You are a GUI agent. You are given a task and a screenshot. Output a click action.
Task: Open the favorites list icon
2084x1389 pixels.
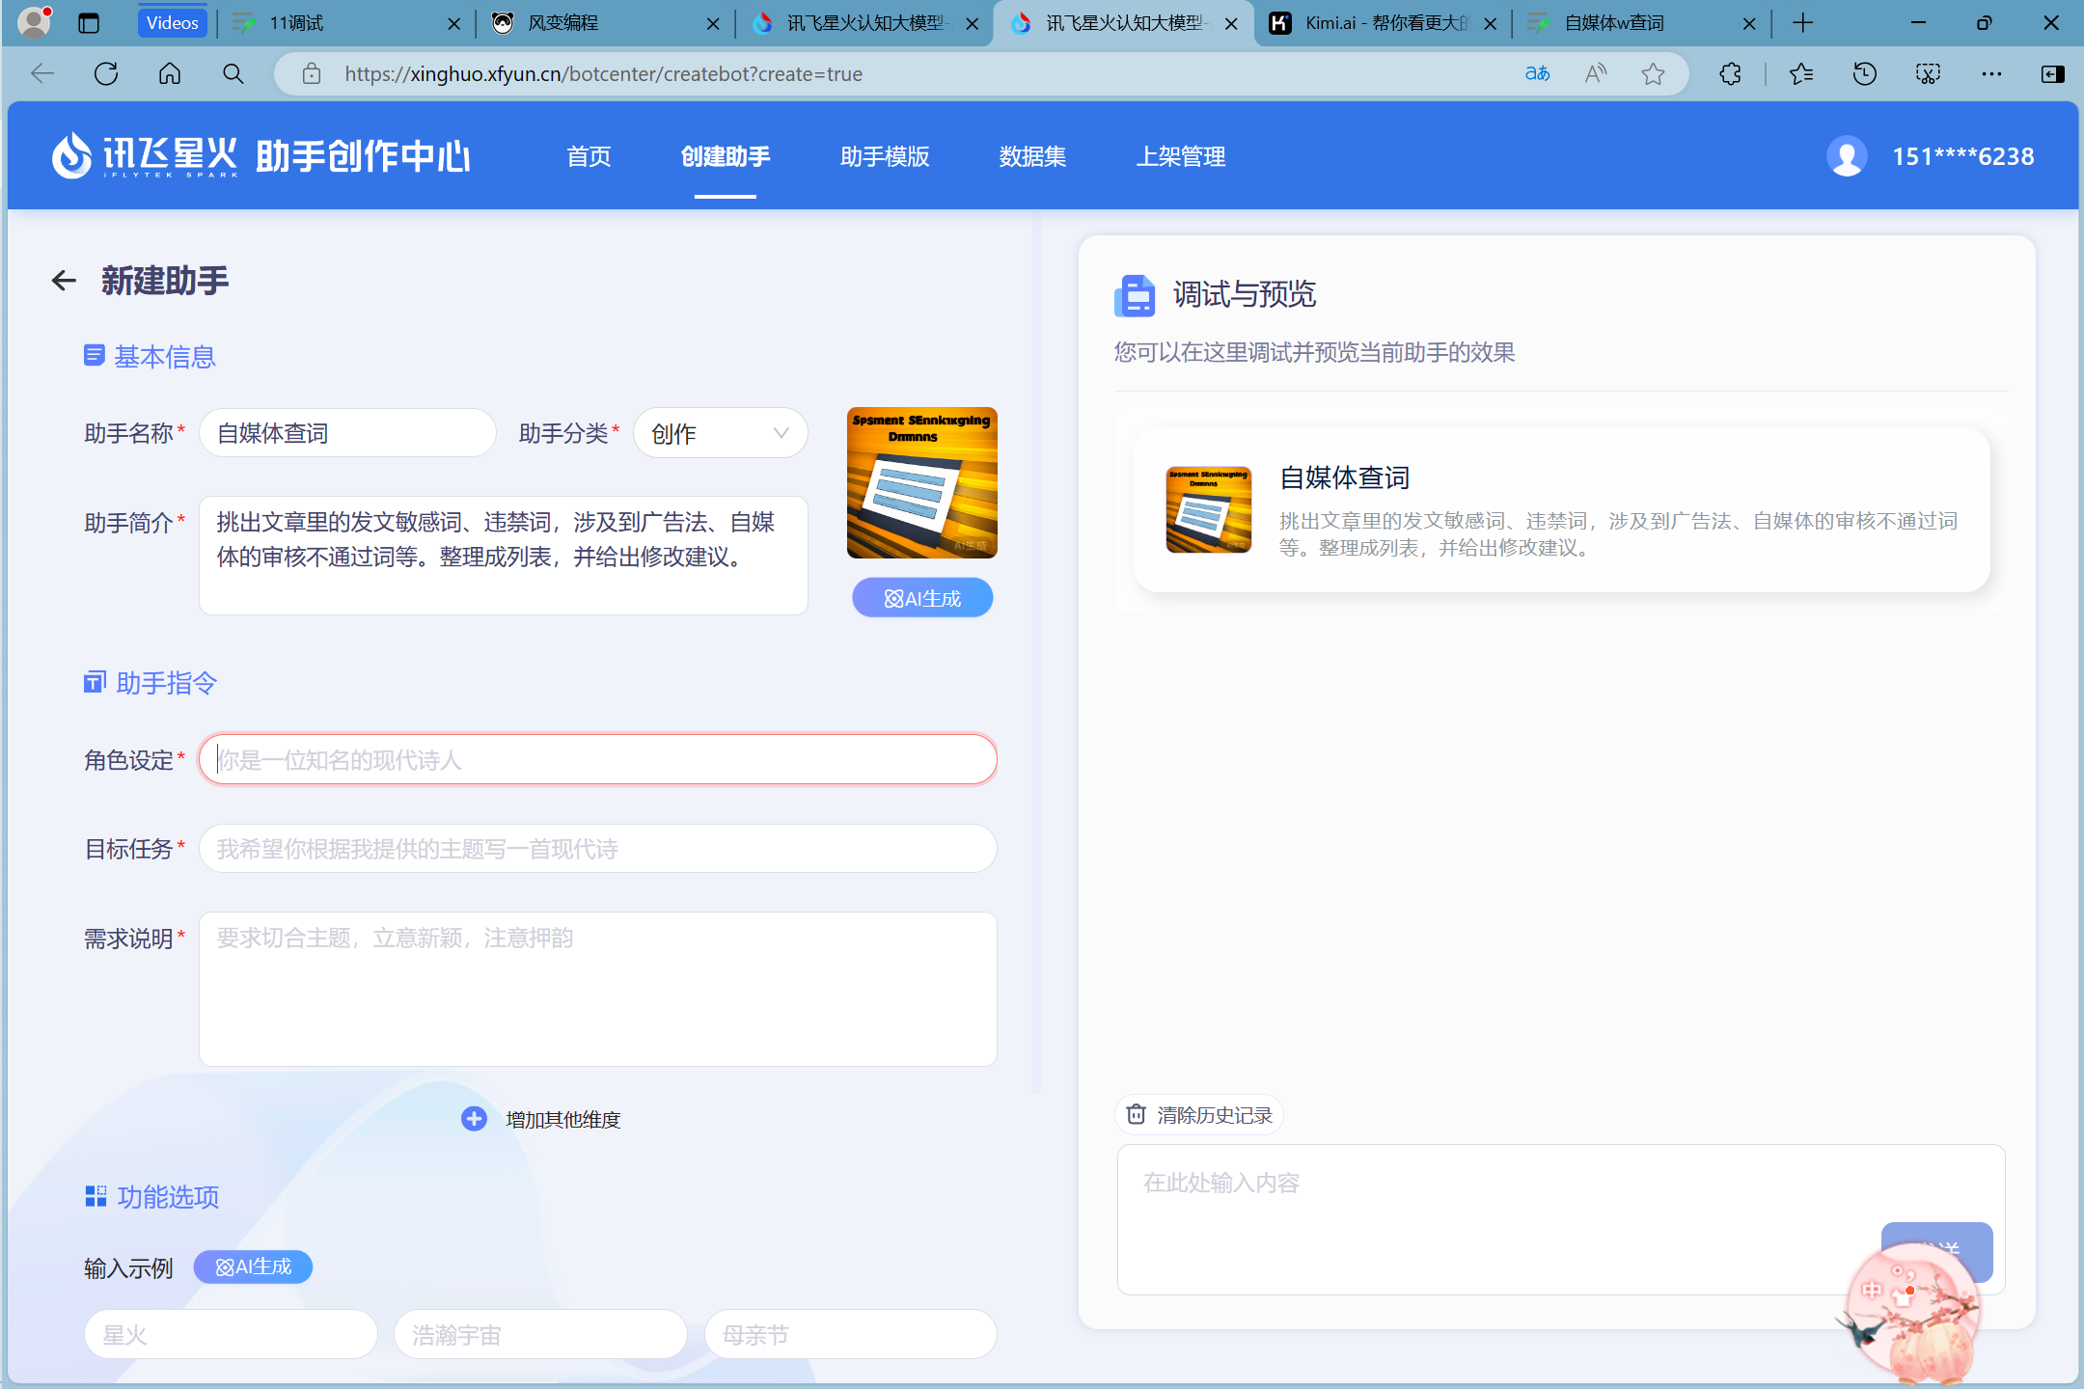[x=1800, y=74]
